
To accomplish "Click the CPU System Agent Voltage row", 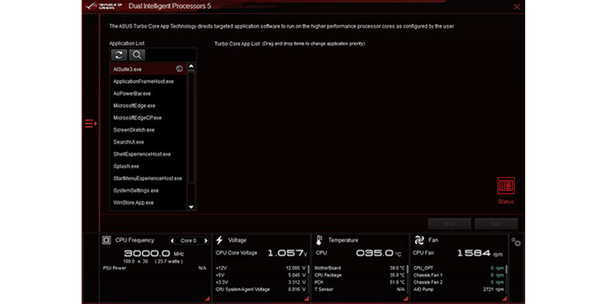I will click(261, 289).
